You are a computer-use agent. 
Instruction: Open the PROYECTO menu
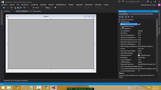[25, 5]
